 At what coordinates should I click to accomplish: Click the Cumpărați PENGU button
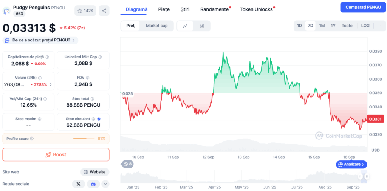(363, 7)
